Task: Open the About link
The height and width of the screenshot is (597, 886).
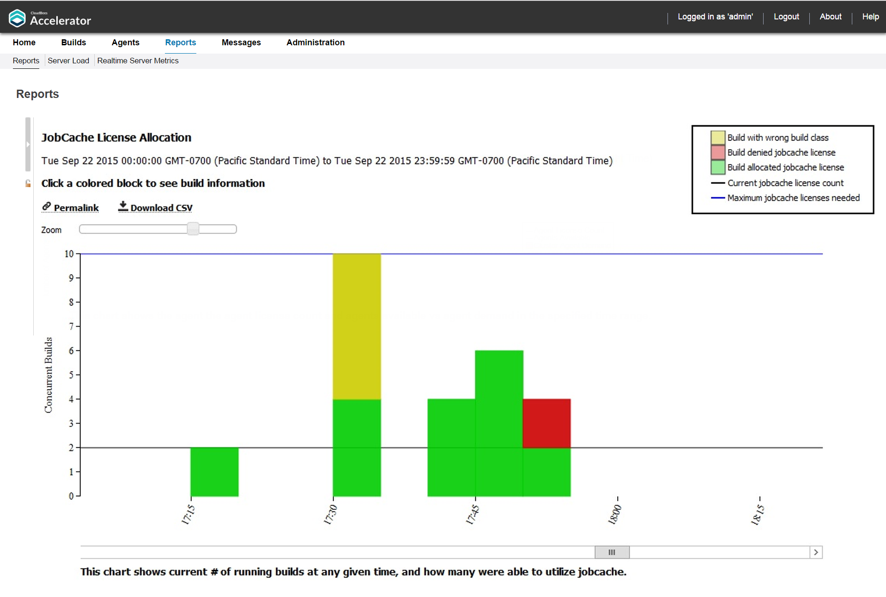Action: pos(831,17)
